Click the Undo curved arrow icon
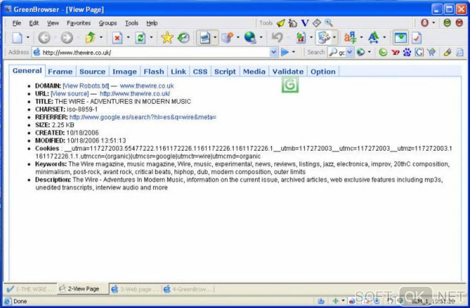The image size is (470, 308). [x=277, y=38]
